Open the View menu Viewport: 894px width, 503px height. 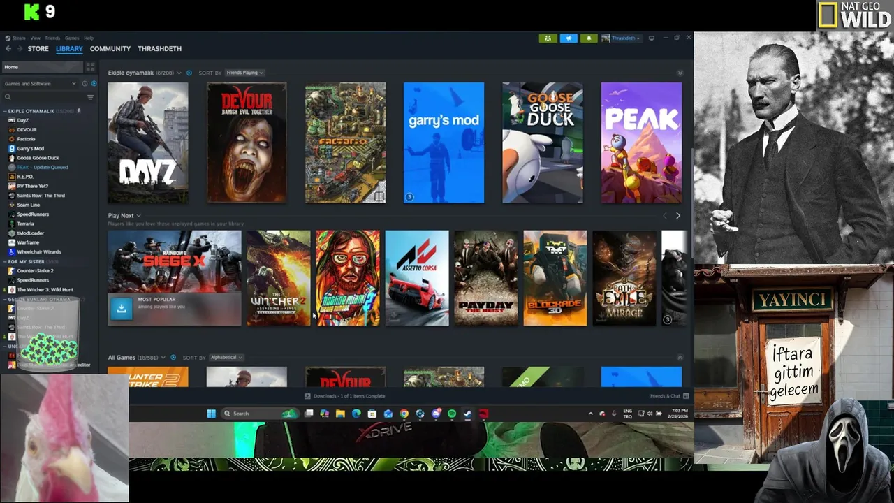pyautogui.click(x=35, y=38)
